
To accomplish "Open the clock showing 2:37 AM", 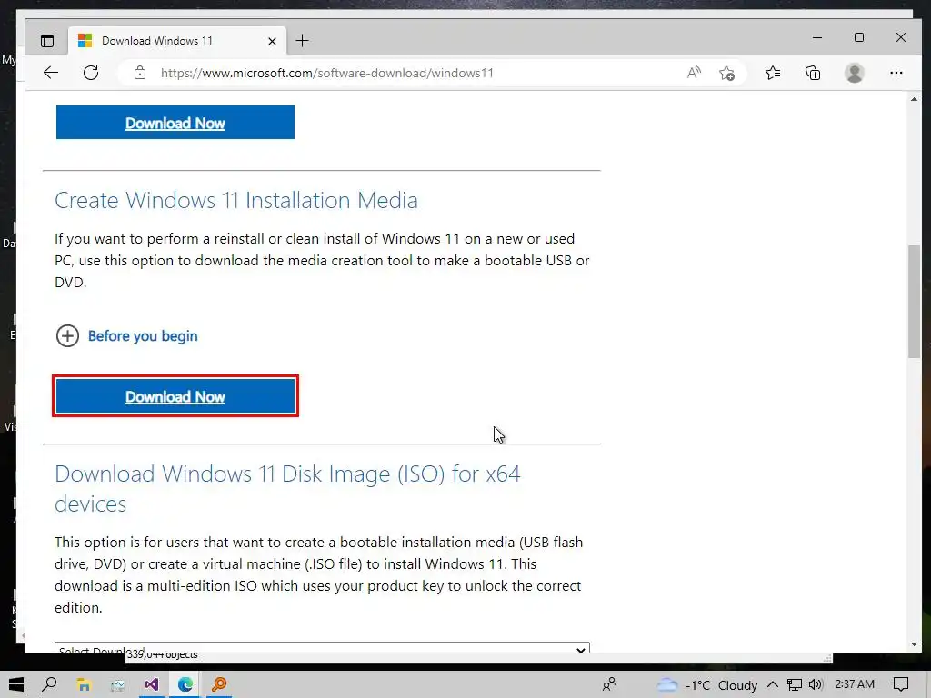I will [855, 684].
